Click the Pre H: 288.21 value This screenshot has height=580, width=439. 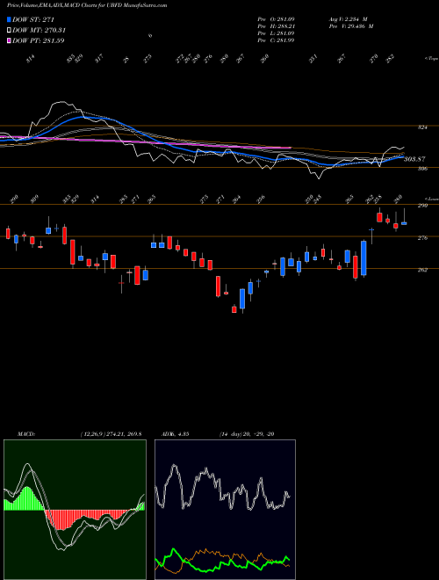point(276,25)
